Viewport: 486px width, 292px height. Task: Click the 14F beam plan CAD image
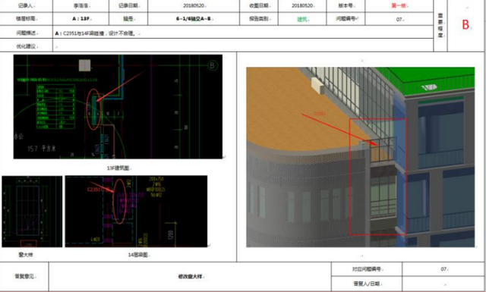coord(136,211)
